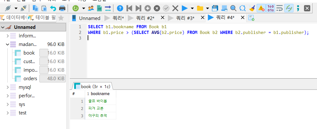Click the CSV import icon
Viewport: 317px width, 129px height.
coord(99,8)
